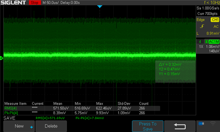Click RMS Std-Dev value 27.89uV
Screen dimensions: 220x132
124,108
